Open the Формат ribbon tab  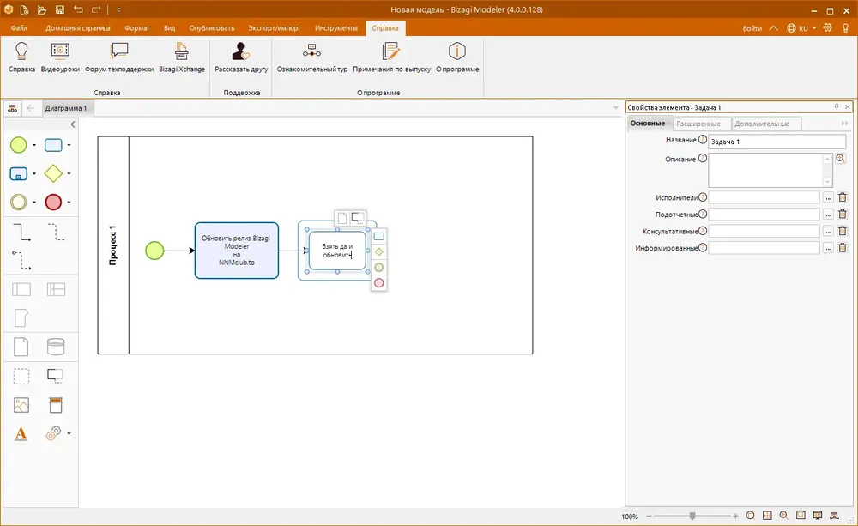(x=136, y=28)
